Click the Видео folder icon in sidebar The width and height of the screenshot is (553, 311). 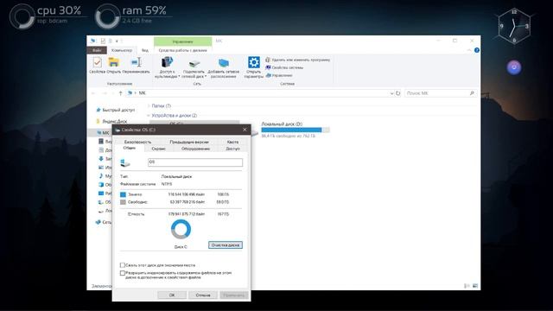click(x=101, y=141)
